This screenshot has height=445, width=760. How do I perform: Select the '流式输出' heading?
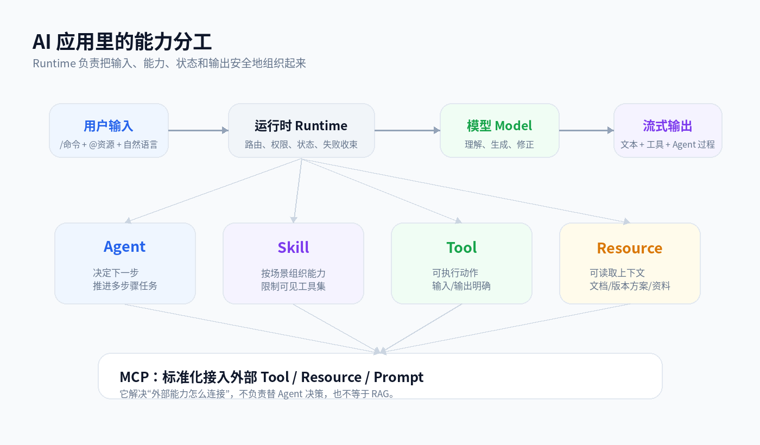pyautogui.click(x=668, y=126)
